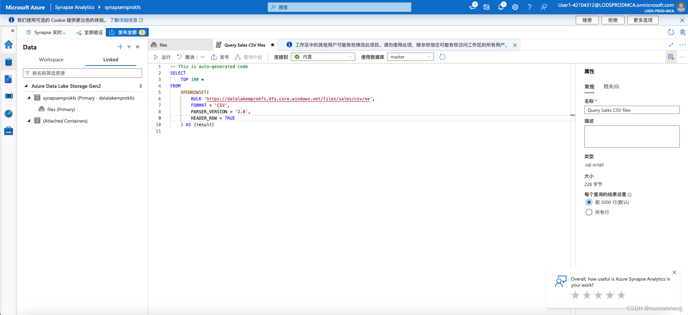688x315 pixels.
Task: Dismiss the cookie banner
Action: [x=682, y=20]
